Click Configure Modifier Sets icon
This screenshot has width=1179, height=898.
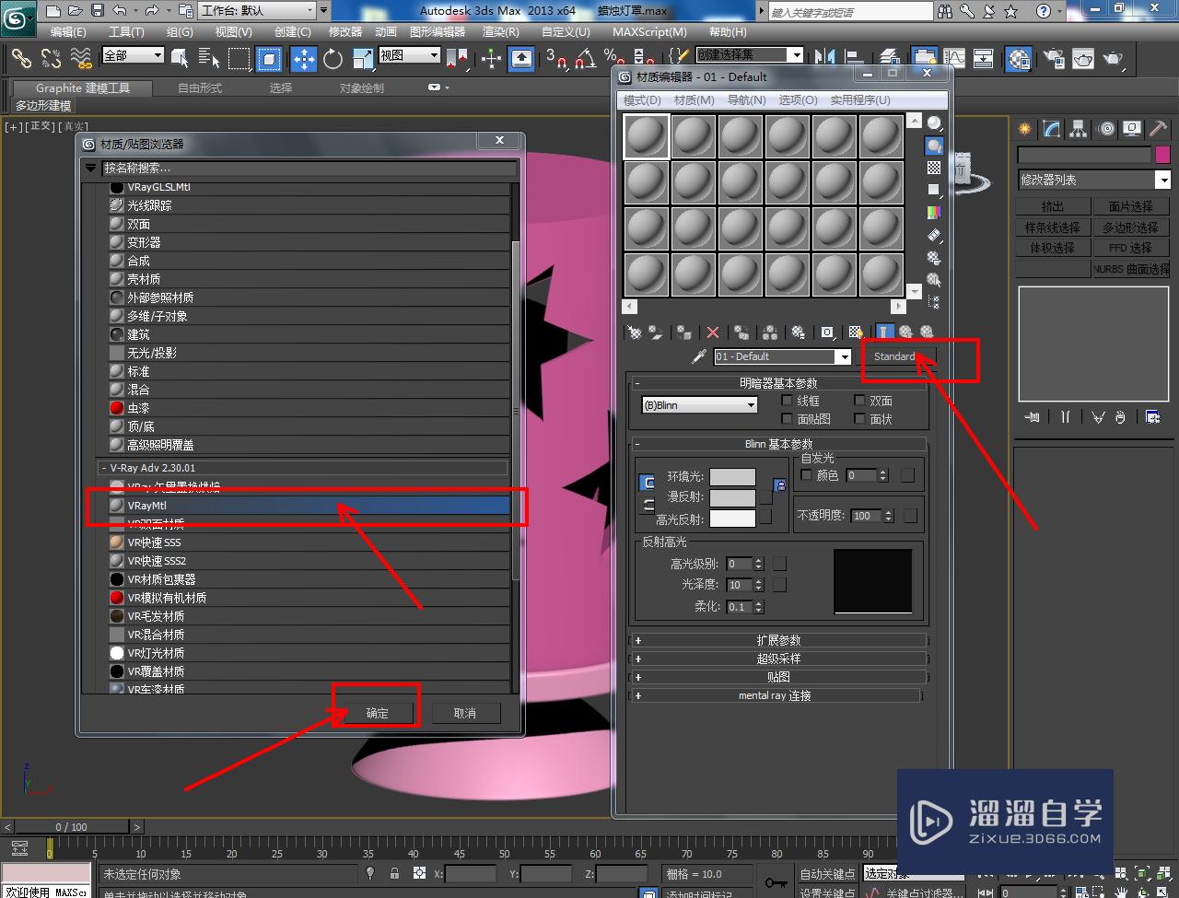click(1152, 417)
